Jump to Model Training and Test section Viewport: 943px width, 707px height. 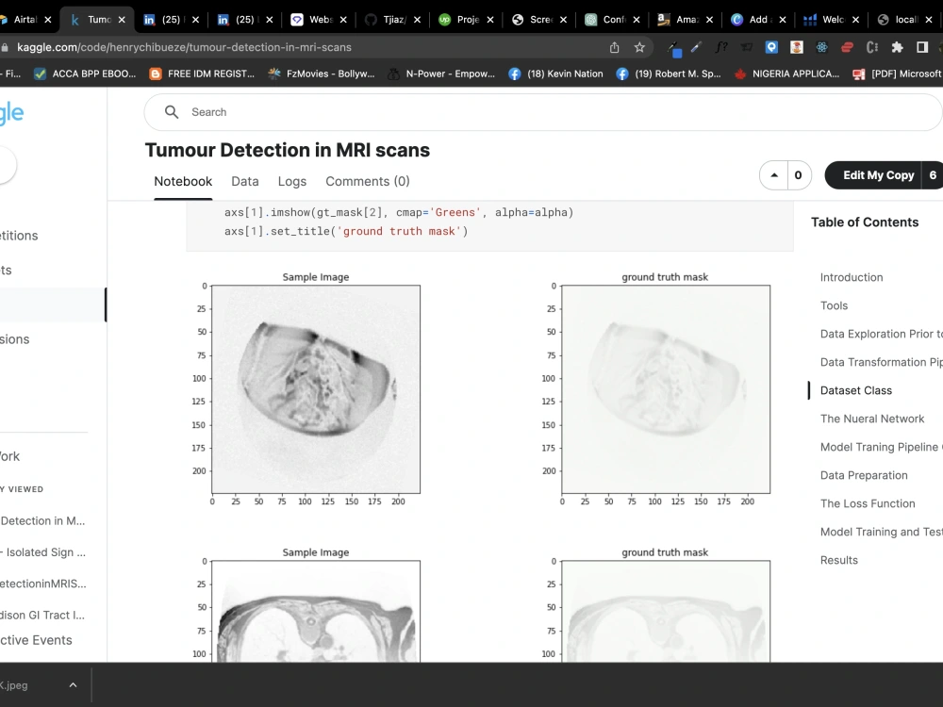[x=881, y=532]
